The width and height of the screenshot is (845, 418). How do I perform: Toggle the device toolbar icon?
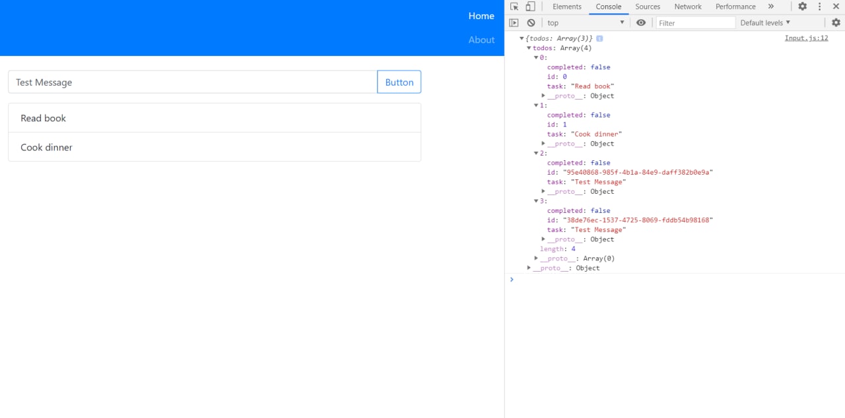pos(530,7)
